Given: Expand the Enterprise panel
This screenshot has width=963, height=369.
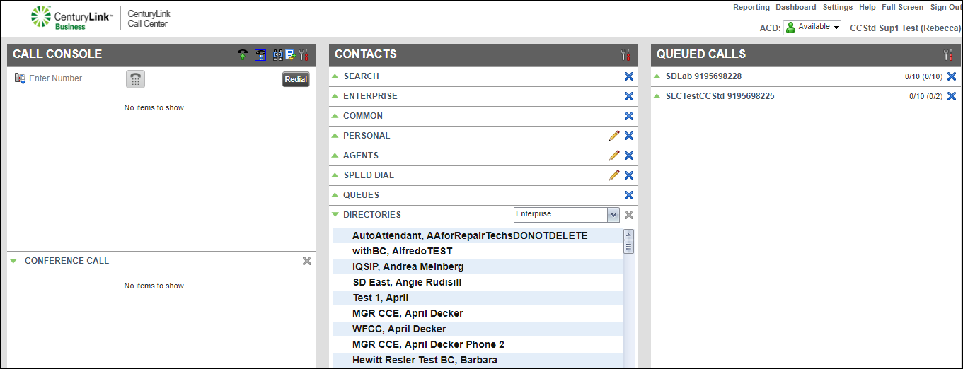Looking at the screenshot, I should (x=335, y=96).
